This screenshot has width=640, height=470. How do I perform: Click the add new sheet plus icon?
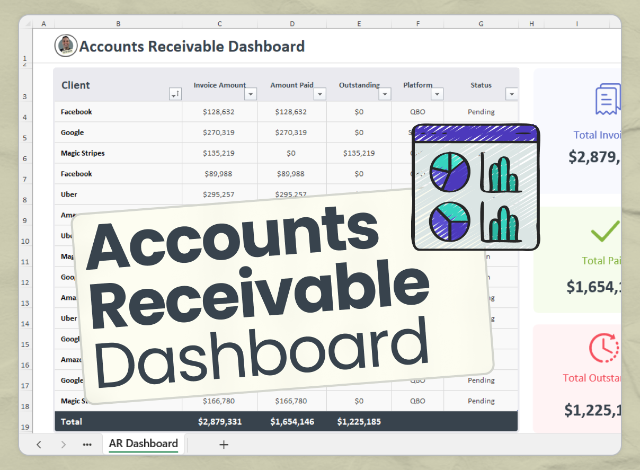tap(224, 445)
